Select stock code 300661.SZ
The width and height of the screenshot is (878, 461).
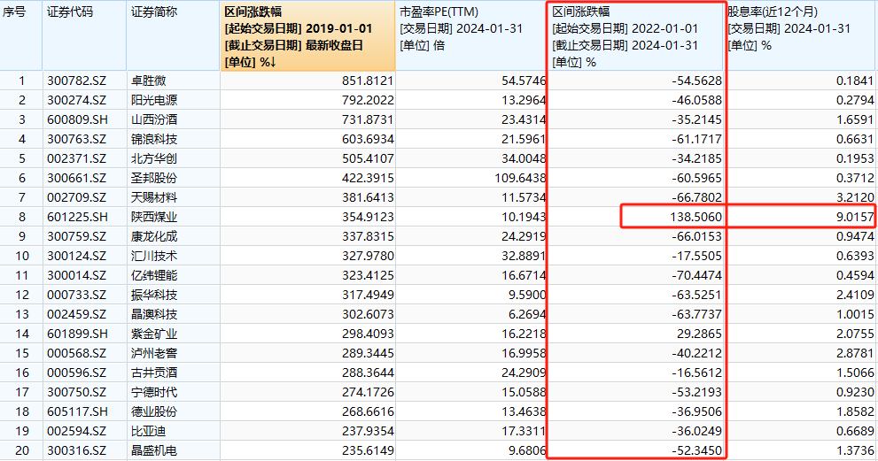click(77, 178)
